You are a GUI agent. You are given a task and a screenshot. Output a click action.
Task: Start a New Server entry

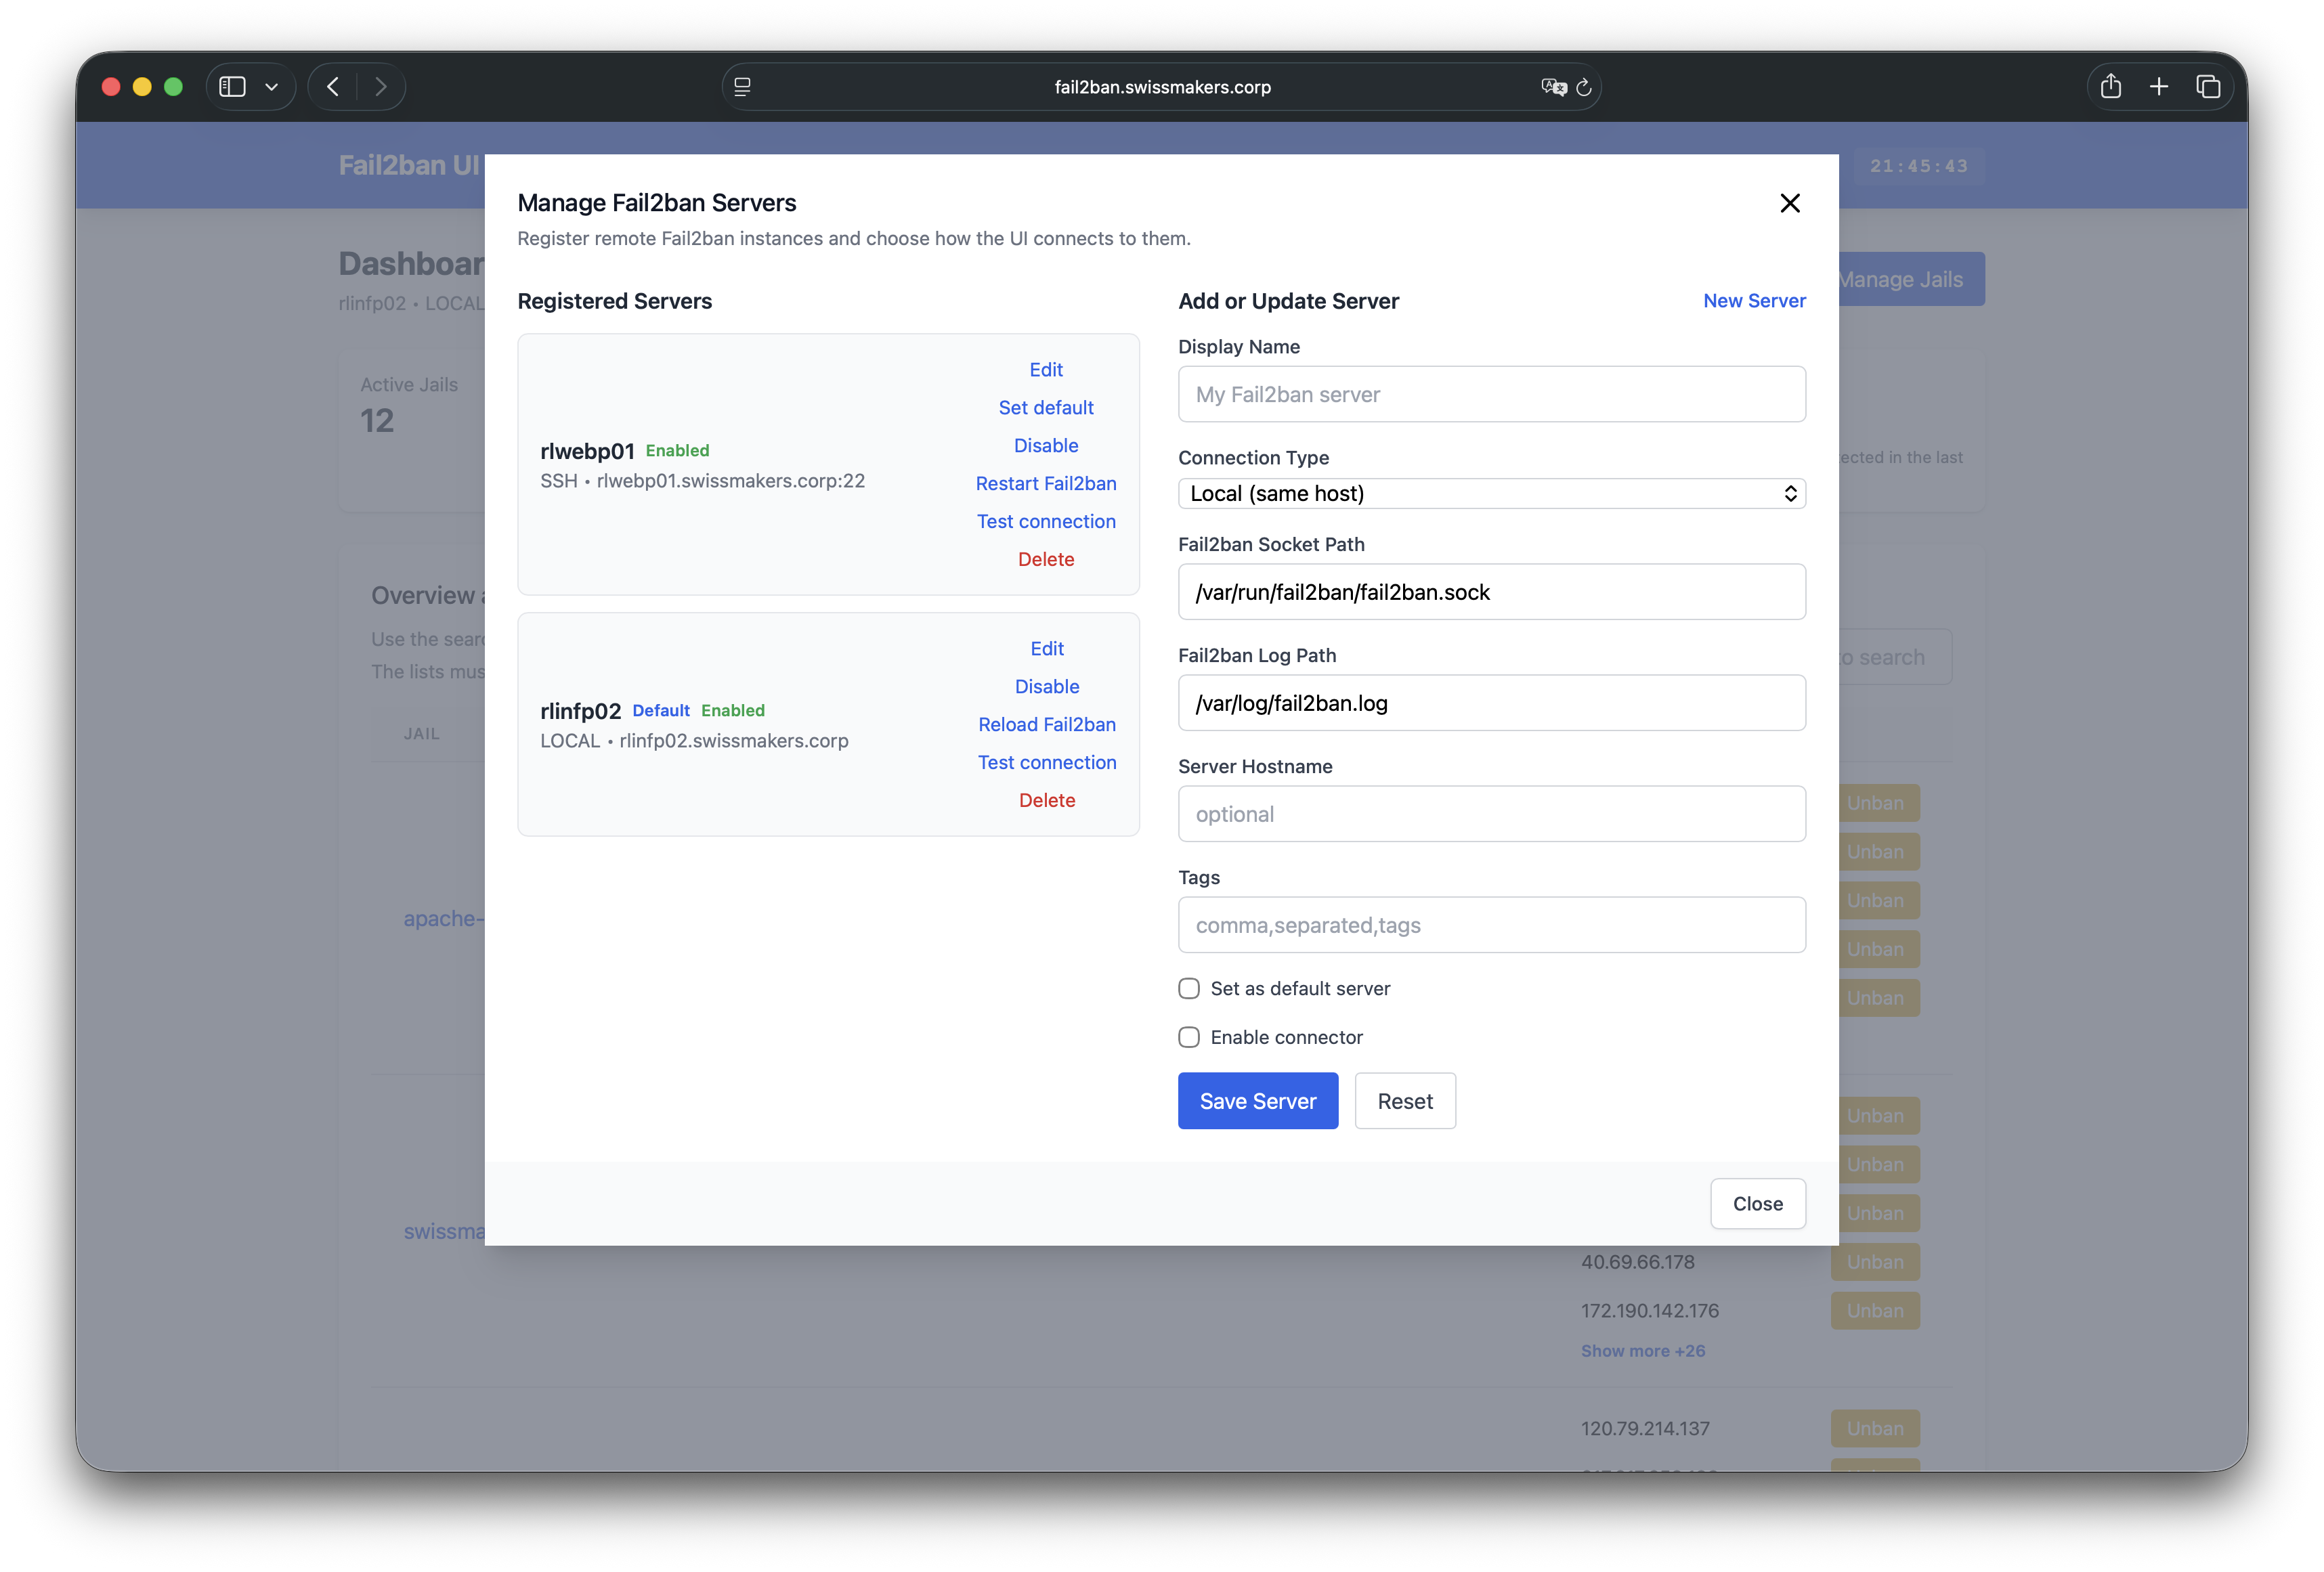coord(1754,300)
